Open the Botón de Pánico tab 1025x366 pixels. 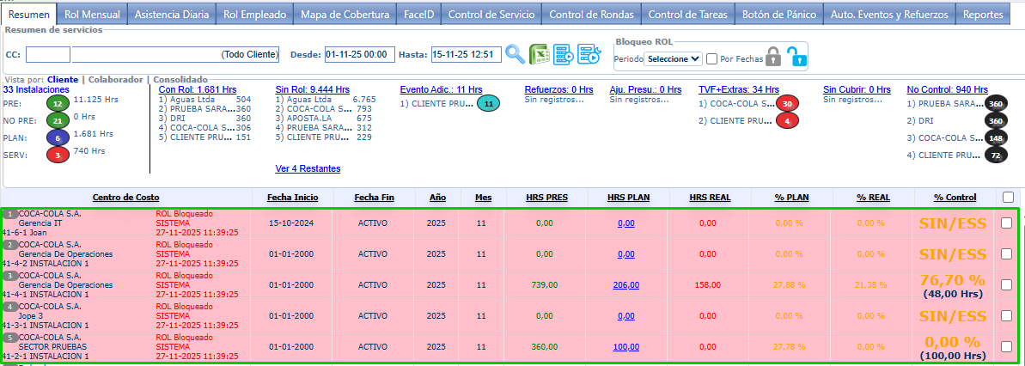pyautogui.click(x=778, y=15)
